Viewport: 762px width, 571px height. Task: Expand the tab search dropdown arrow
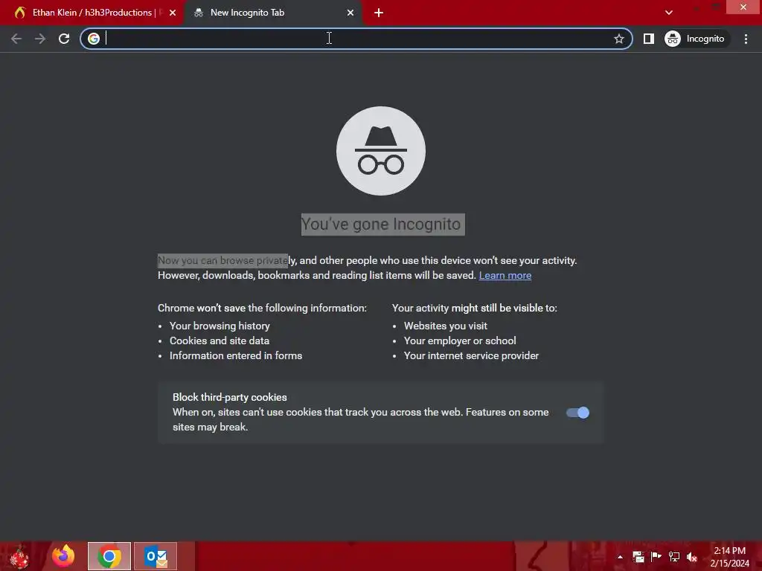click(x=669, y=13)
